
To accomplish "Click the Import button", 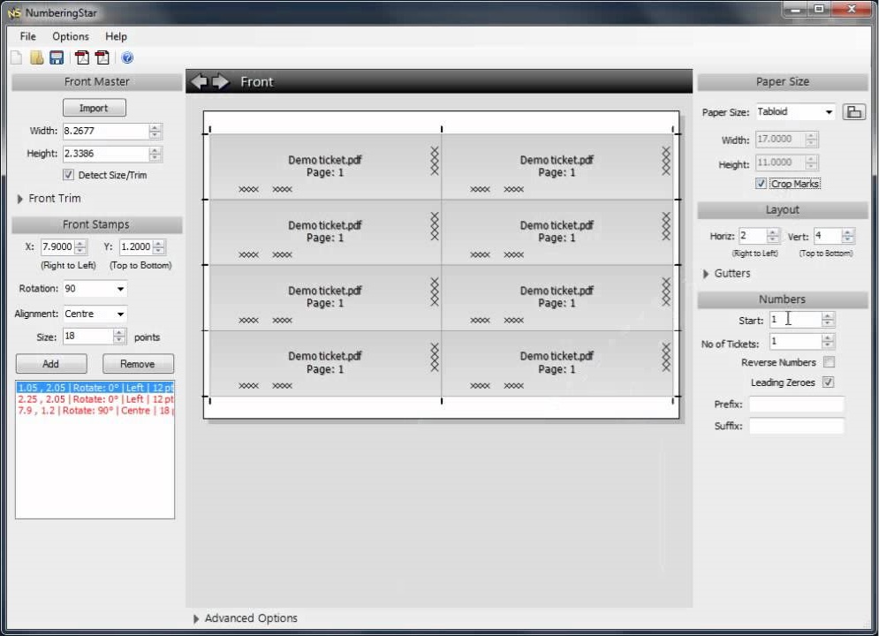I will [x=94, y=108].
